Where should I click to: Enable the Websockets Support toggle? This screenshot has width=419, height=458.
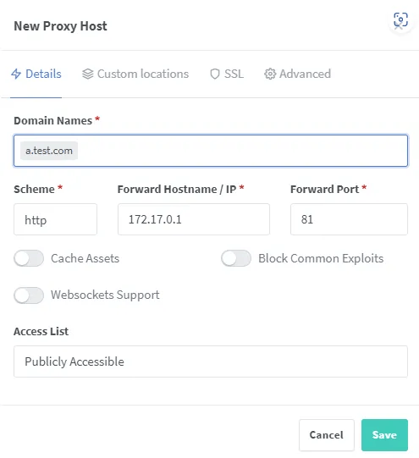[29, 295]
